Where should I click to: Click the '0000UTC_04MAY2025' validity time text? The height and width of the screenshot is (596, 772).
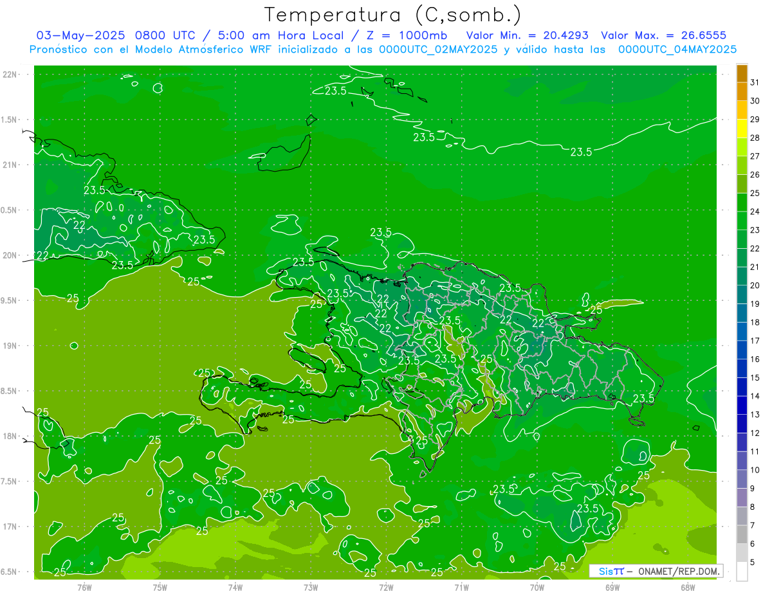pos(677,49)
